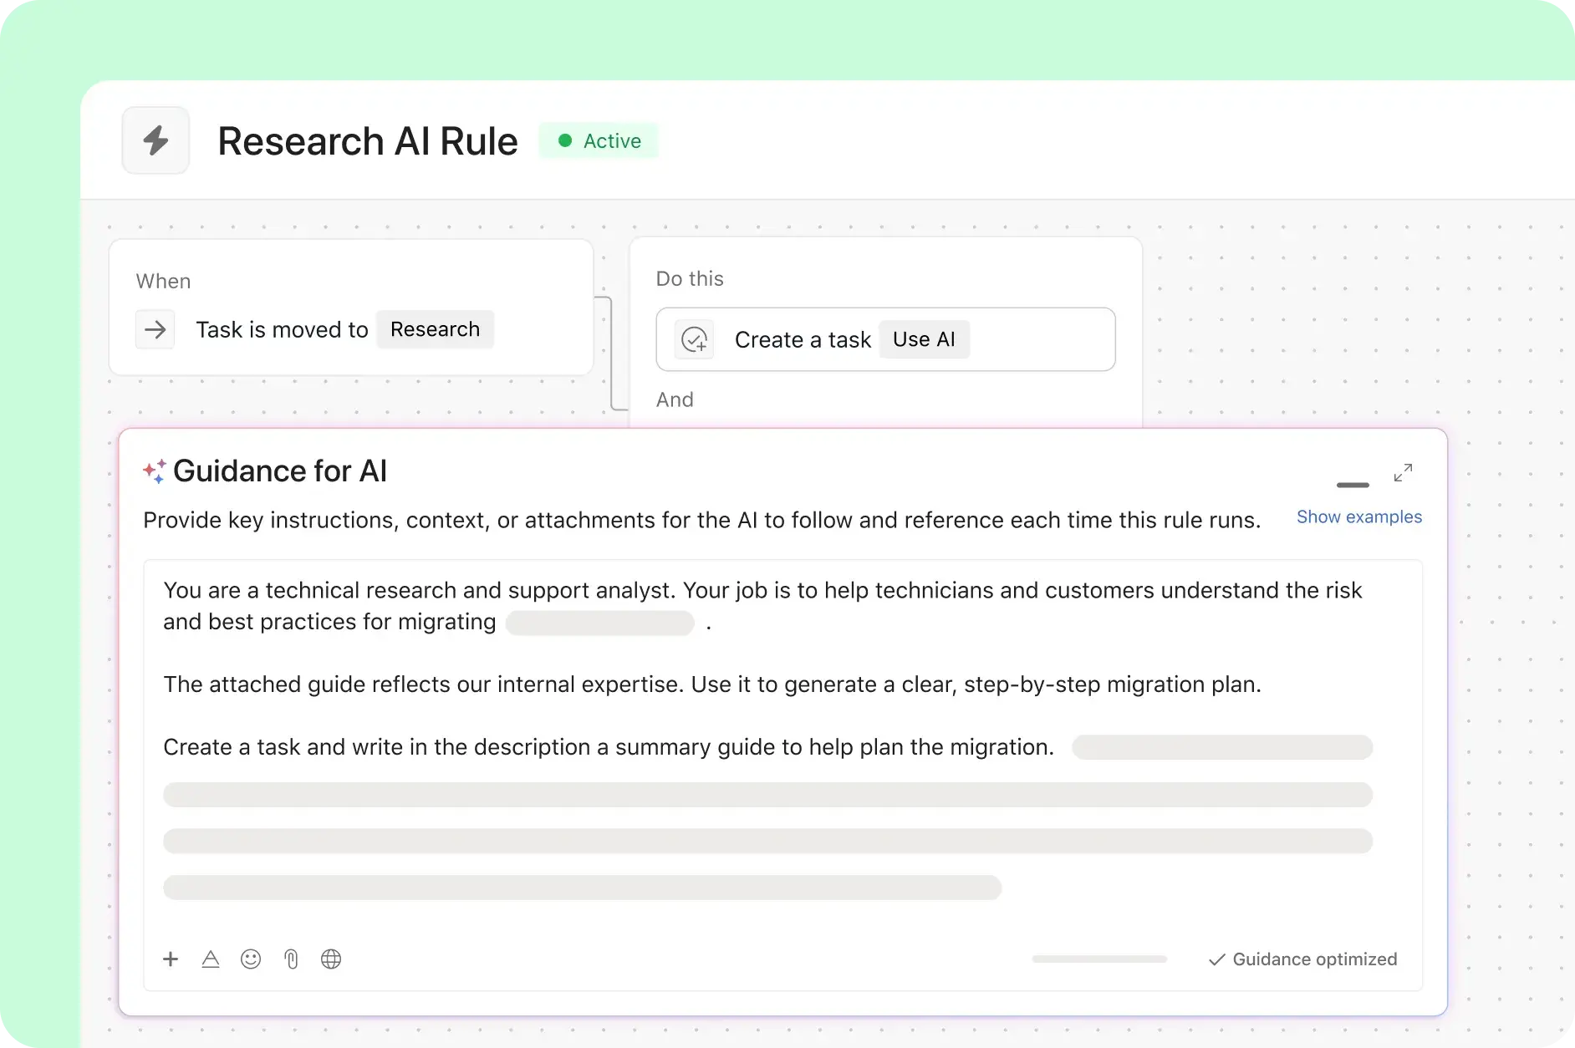1575x1048 pixels.
Task: Click the Create a task checkmark icon
Action: [x=694, y=339]
